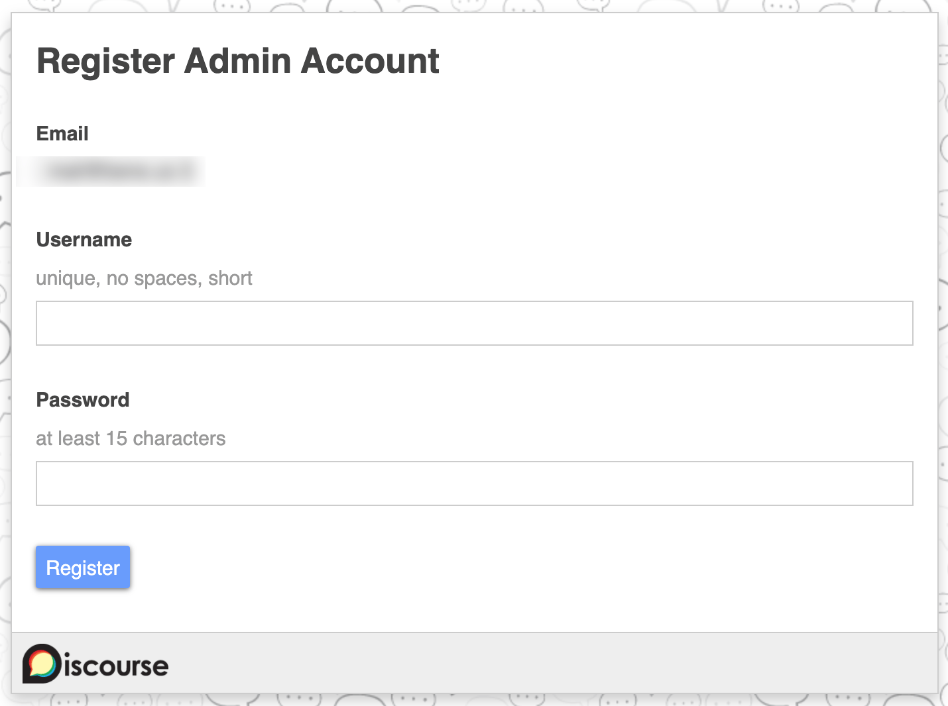Focus the Username text input field

[x=475, y=323]
